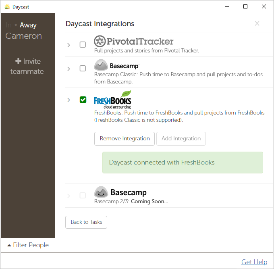Collapse the FreshBooks integration row chevron
Screen dimensions: 274x269
pos(68,100)
